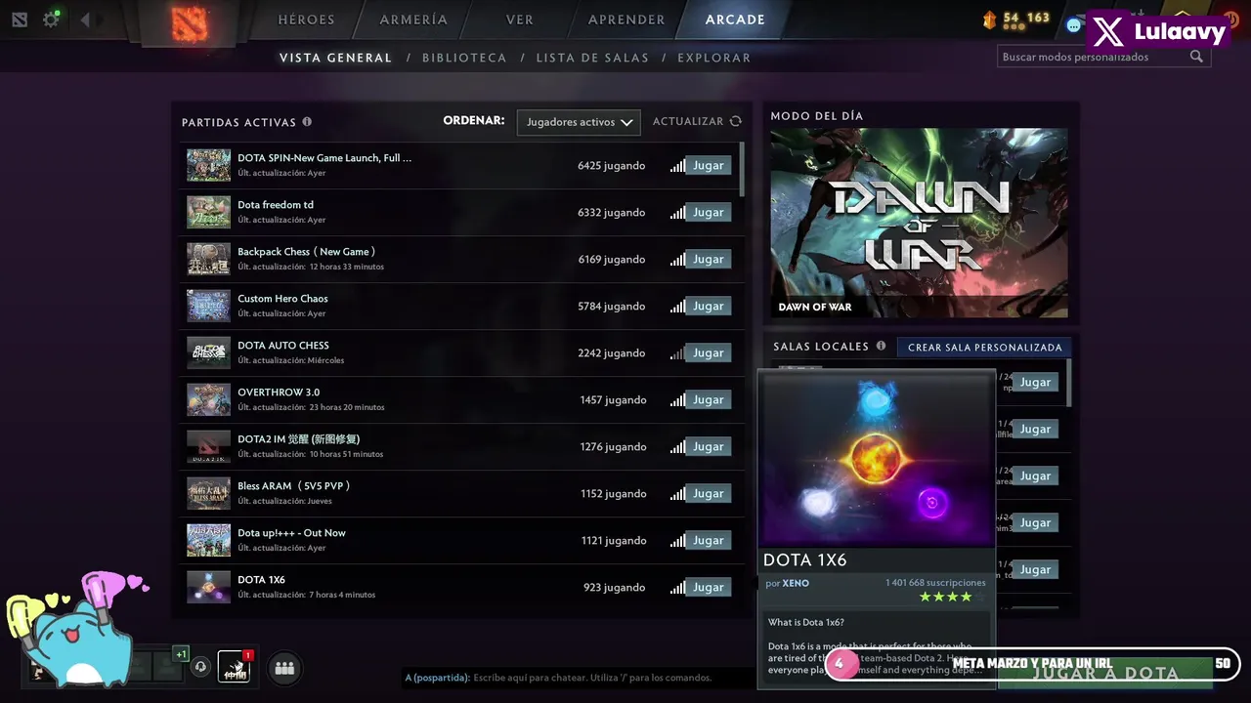Image resolution: width=1251 pixels, height=703 pixels.
Task: Click Jugar for Dota freedom td
Action: pos(709,212)
